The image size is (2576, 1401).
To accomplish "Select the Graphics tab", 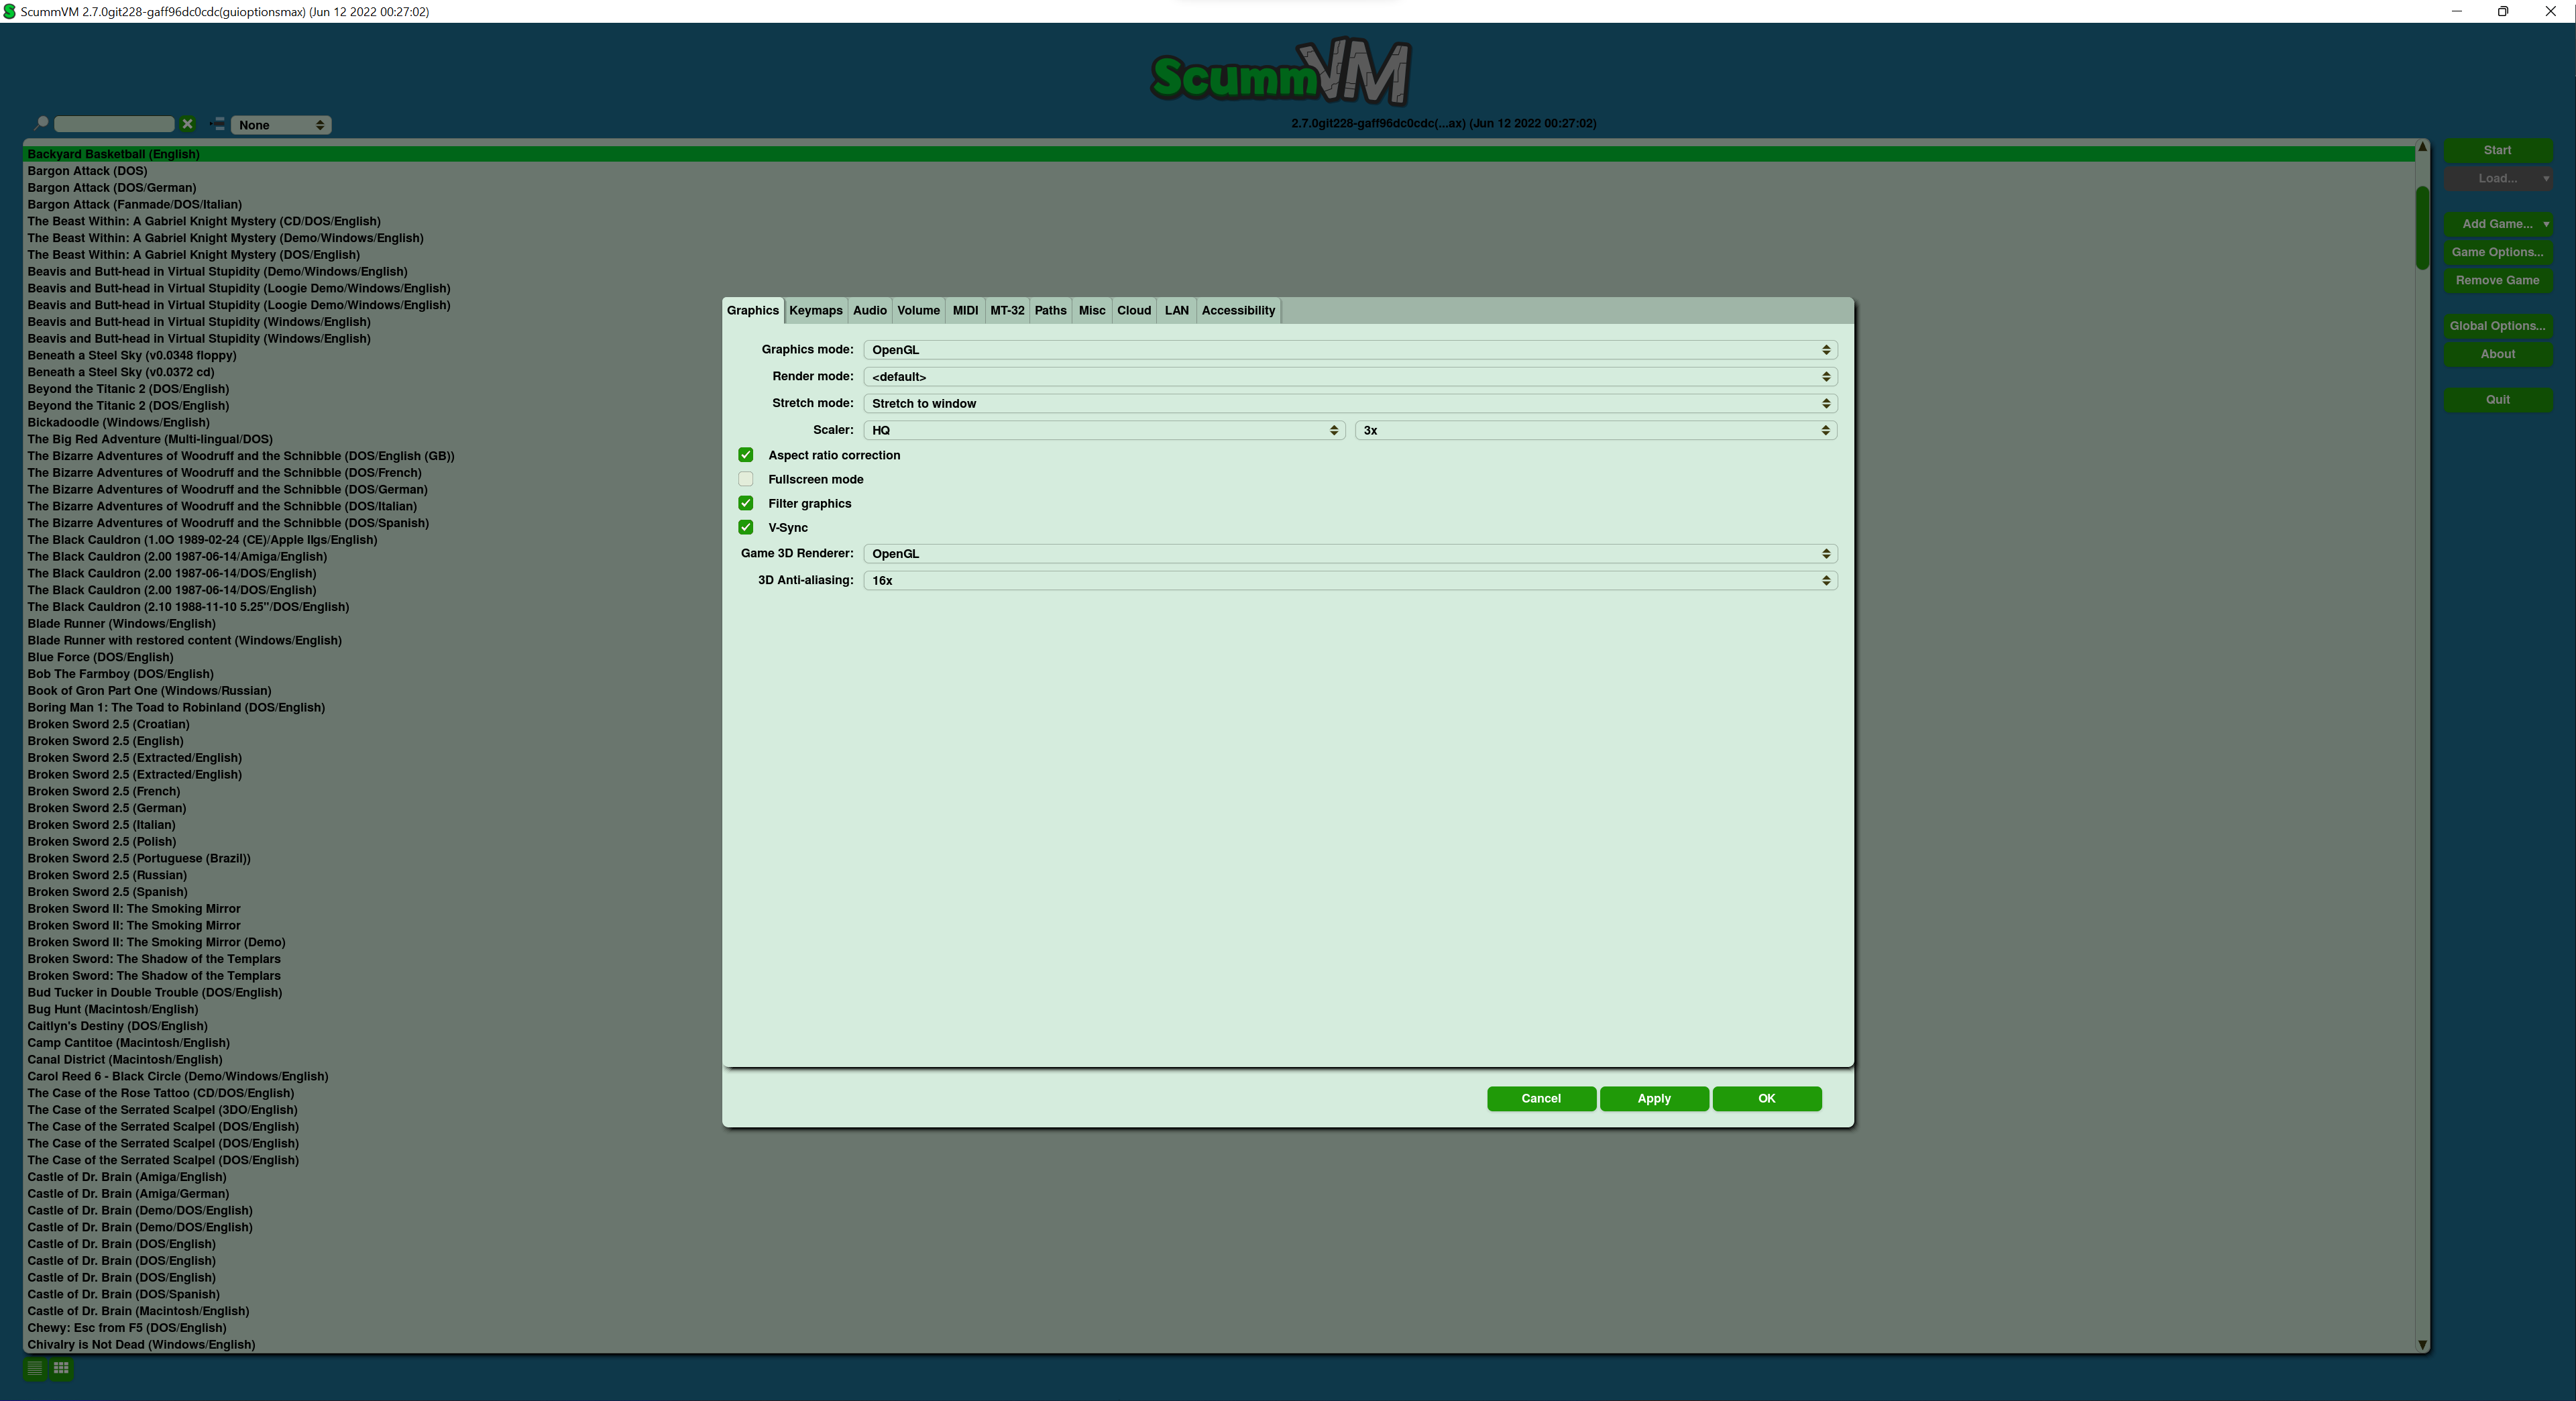I will (x=753, y=310).
